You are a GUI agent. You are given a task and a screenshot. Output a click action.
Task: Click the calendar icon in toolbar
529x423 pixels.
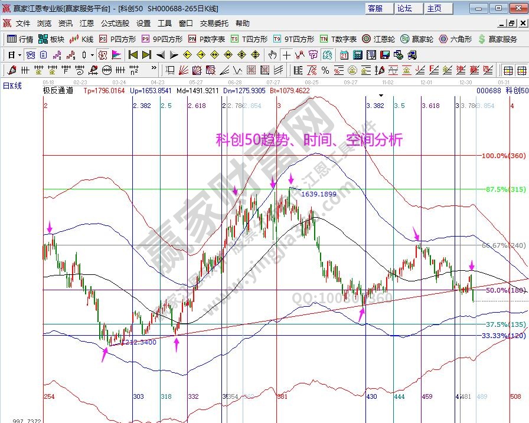[x=344, y=55]
